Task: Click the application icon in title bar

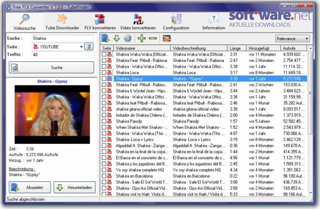Action: [x=8, y=7]
